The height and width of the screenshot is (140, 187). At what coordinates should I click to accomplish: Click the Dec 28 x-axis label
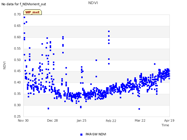point(52,120)
